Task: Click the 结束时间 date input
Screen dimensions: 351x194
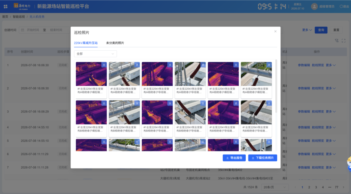Action: click(x=56, y=30)
